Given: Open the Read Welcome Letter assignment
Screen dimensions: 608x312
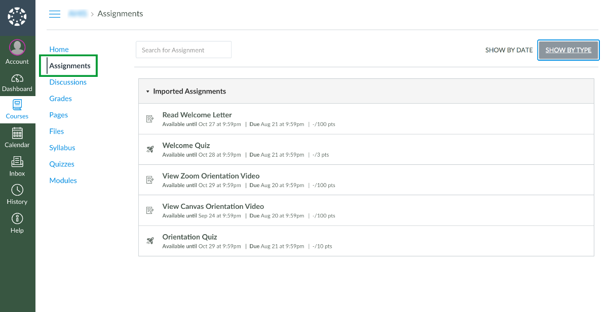Looking at the screenshot, I should [x=197, y=115].
